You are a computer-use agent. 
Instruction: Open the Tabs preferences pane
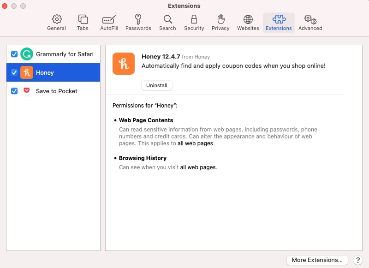83,23
